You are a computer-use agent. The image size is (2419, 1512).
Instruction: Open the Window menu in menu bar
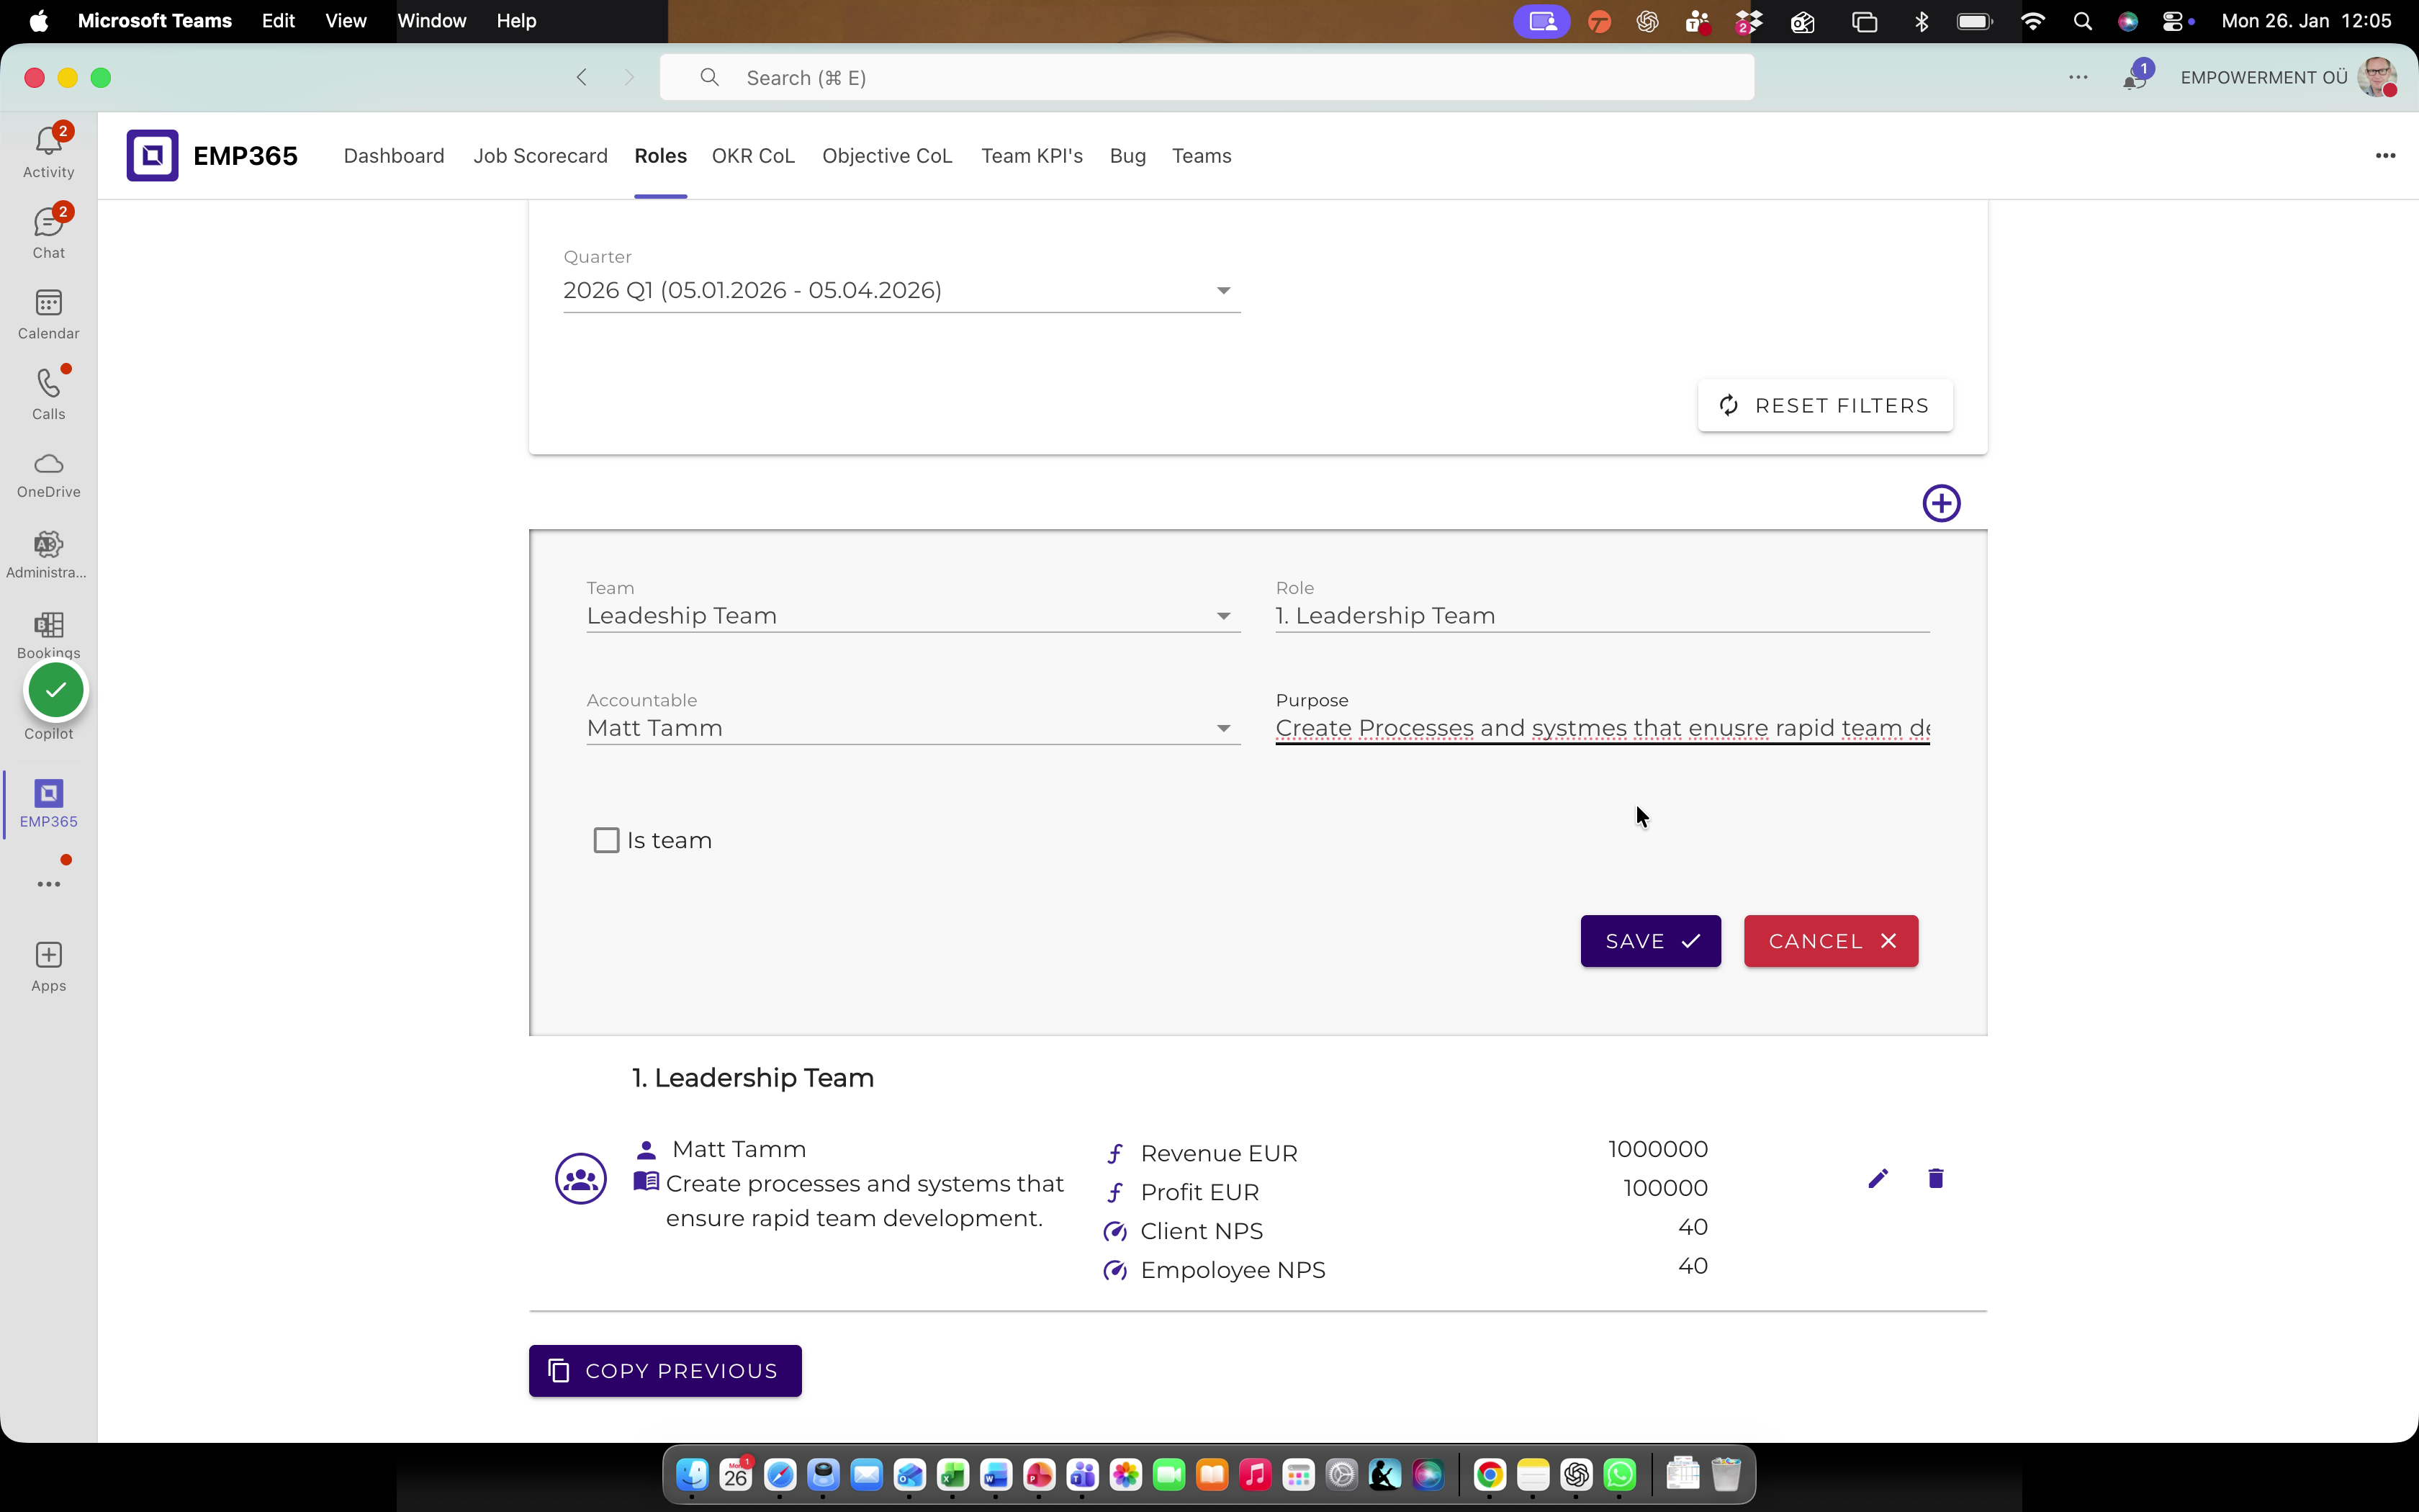pos(431,21)
